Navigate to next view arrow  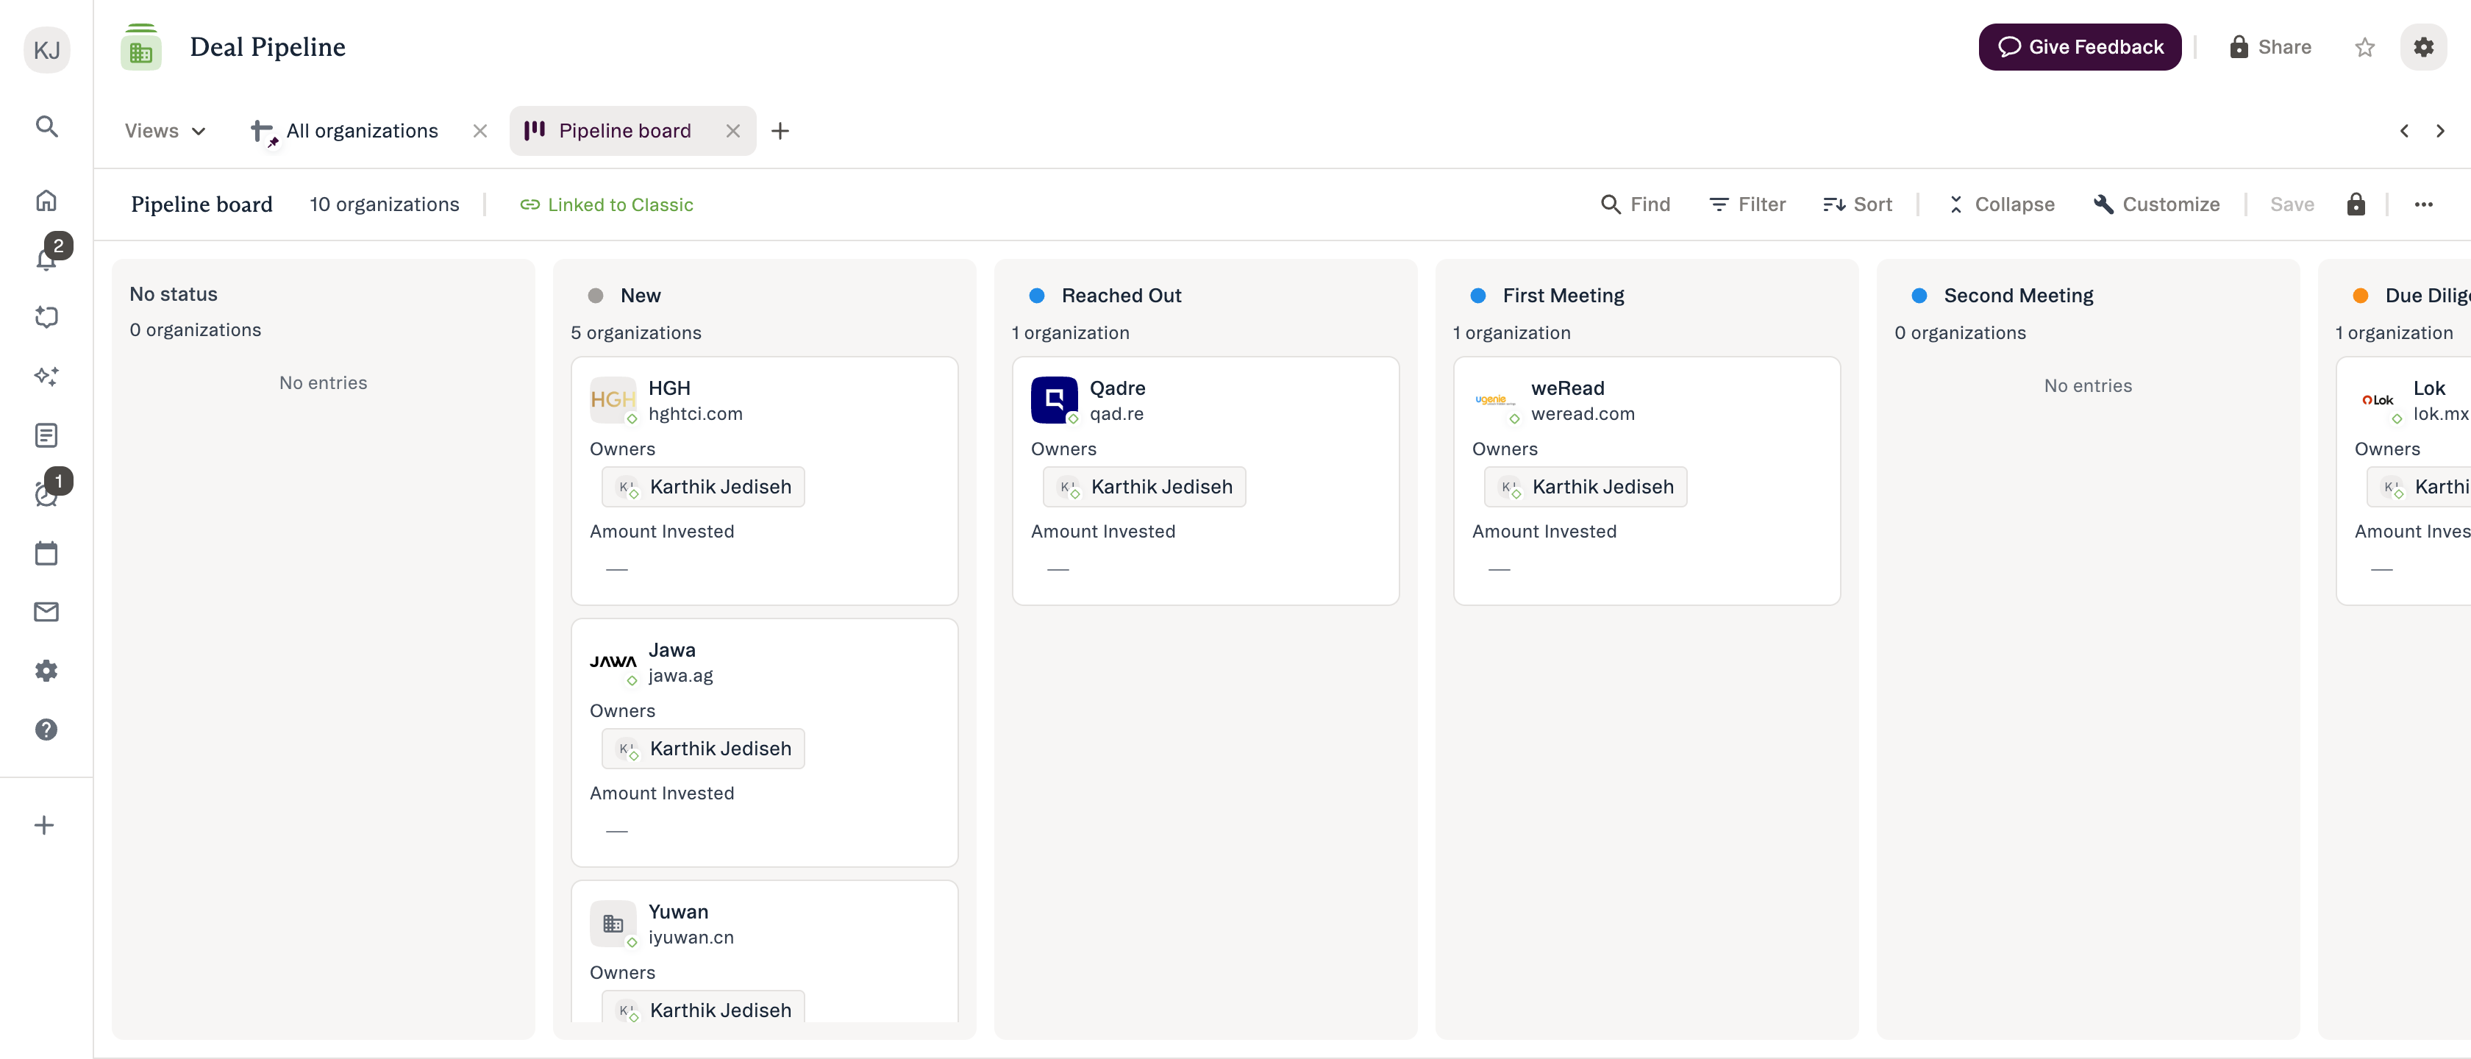coord(2439,132)
